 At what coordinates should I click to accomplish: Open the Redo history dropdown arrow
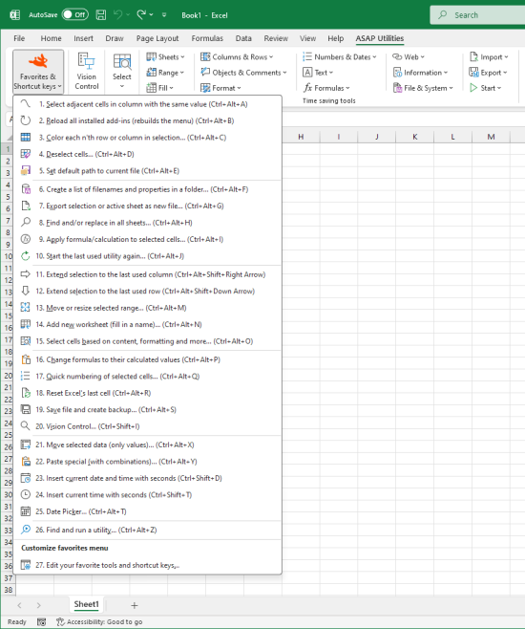coord(152,15)
